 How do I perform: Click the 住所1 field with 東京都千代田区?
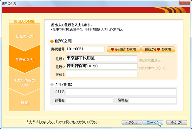click(x=102, y=59)
